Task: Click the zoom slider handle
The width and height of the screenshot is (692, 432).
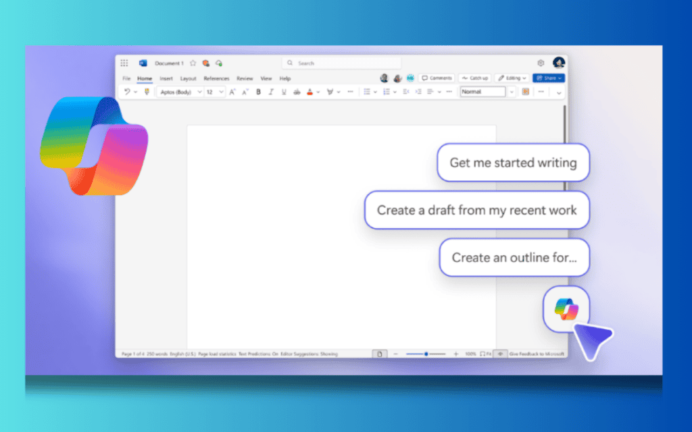Action: click(426, 354)
